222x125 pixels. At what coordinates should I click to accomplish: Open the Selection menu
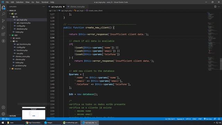(x=20, y=2)
